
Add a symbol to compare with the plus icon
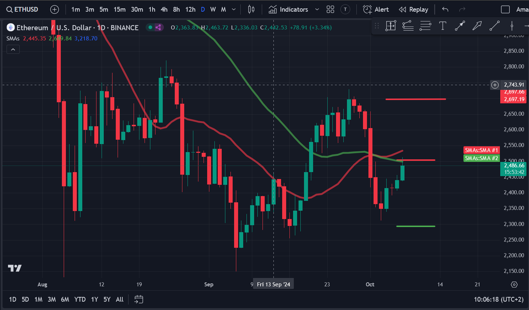pos(55,9)
